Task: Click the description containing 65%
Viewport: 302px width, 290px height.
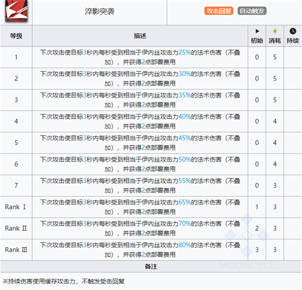Action: point(140,207)
